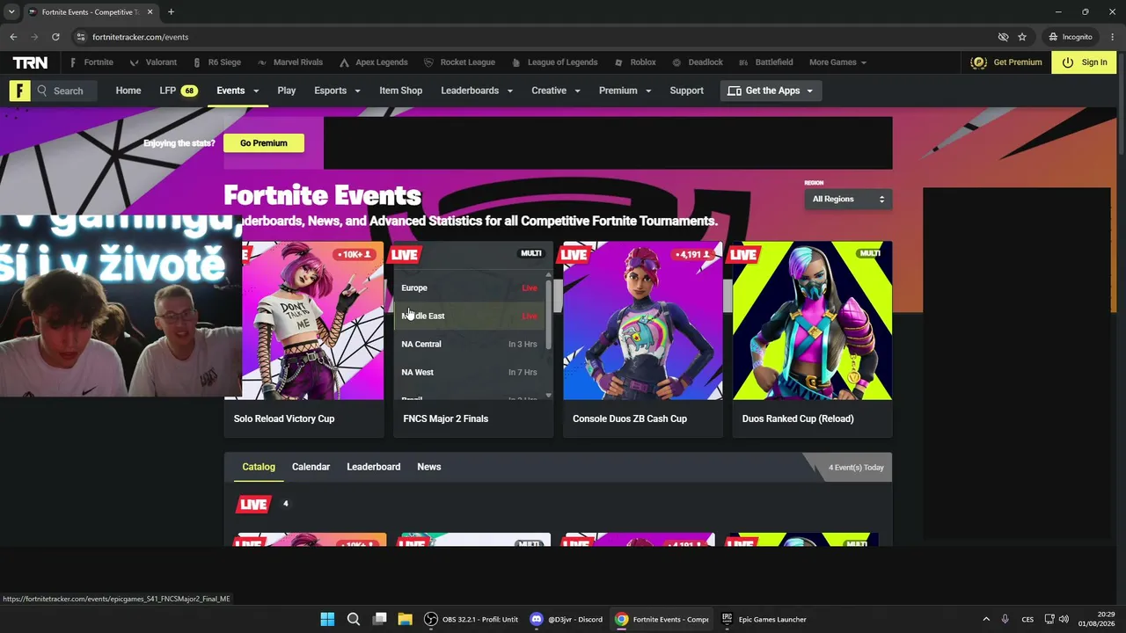
Task: Click the player Search field
Action: click(x=66, y=91)
